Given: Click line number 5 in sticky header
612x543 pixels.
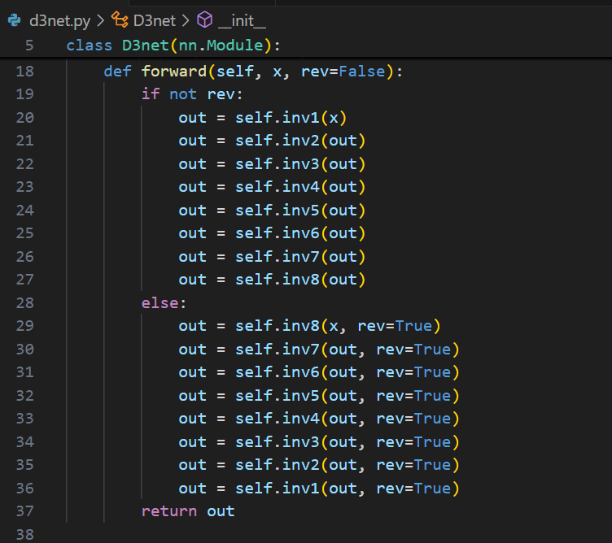Looking at the screenshot, I should pyautogui.click(x=29, y=46).
